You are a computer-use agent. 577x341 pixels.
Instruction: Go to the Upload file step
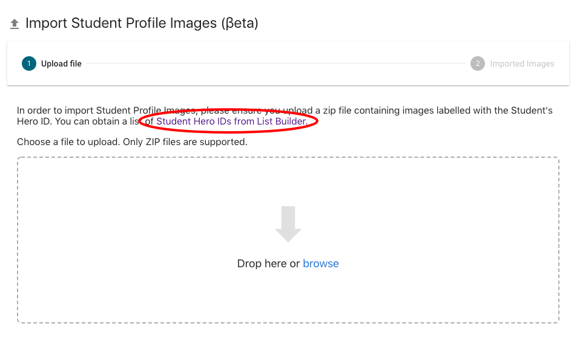[x=61, y=63]
